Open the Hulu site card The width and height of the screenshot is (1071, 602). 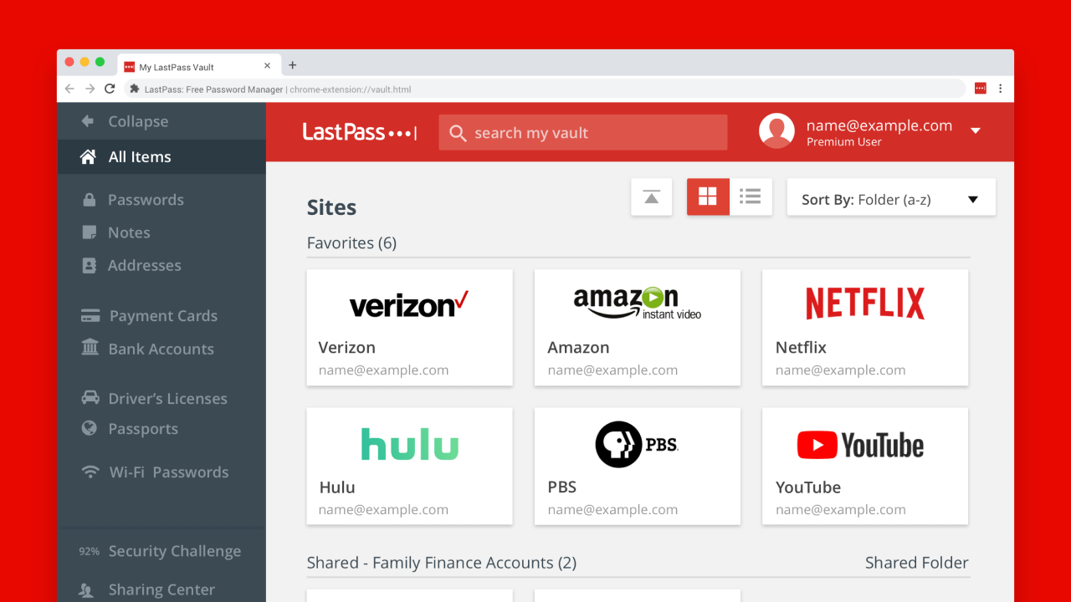point(410,467)
